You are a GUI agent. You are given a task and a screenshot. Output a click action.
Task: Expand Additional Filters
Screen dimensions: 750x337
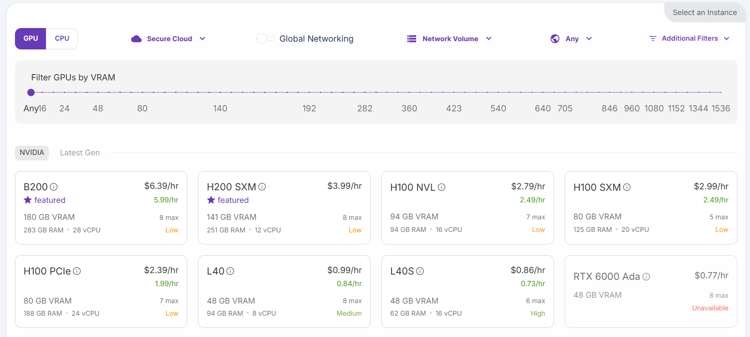(689, 39)
